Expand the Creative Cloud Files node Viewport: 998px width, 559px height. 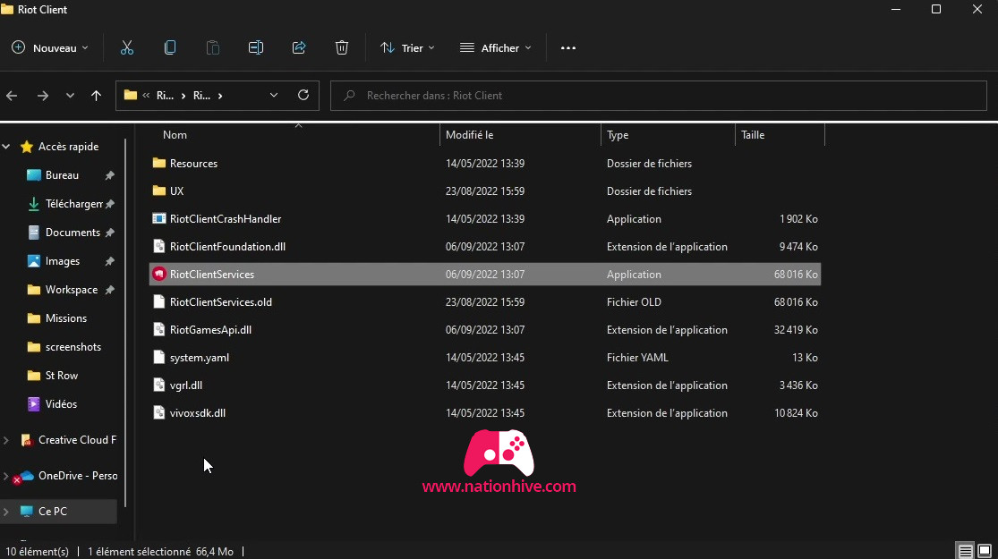coord(6,440)
